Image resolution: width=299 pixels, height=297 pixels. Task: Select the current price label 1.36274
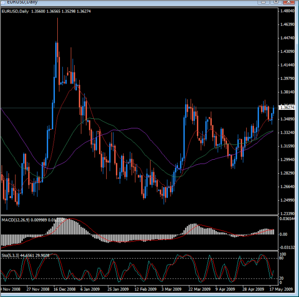288,107
